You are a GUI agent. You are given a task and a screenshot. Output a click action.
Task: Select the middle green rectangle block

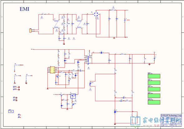(x=154, y=89)
